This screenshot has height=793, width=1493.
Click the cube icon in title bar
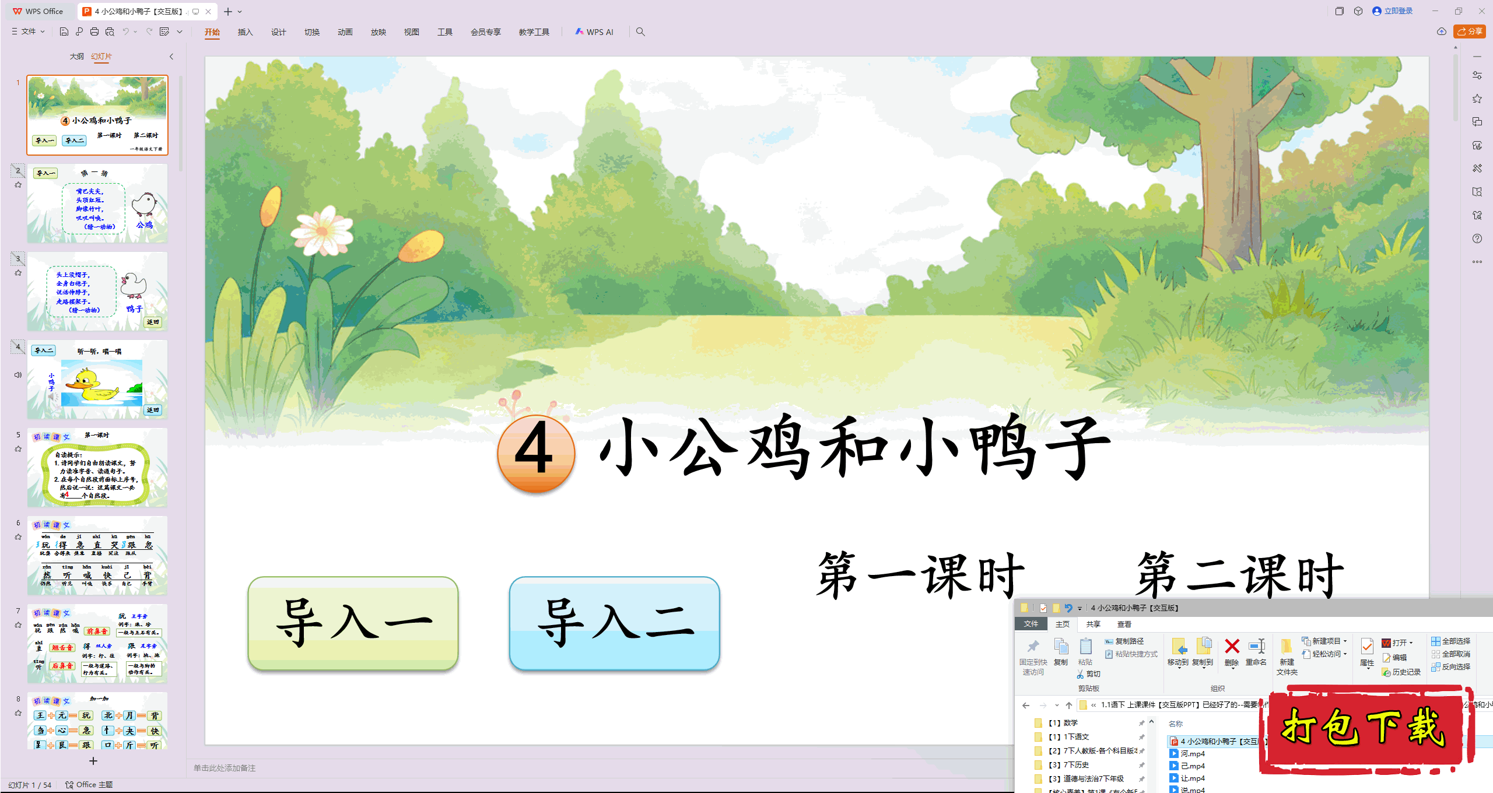pyautogui.click(x=1358, y=11)
